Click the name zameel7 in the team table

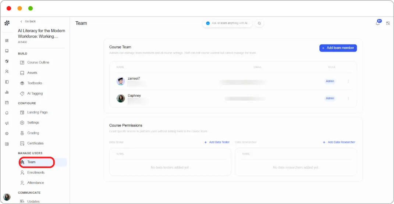pos(134,79)
